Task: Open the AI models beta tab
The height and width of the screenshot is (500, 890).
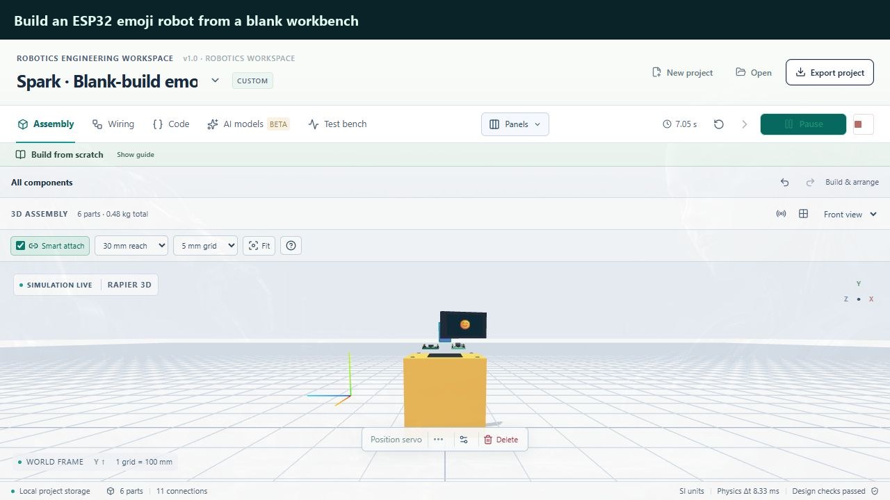Action: (248, 124)
